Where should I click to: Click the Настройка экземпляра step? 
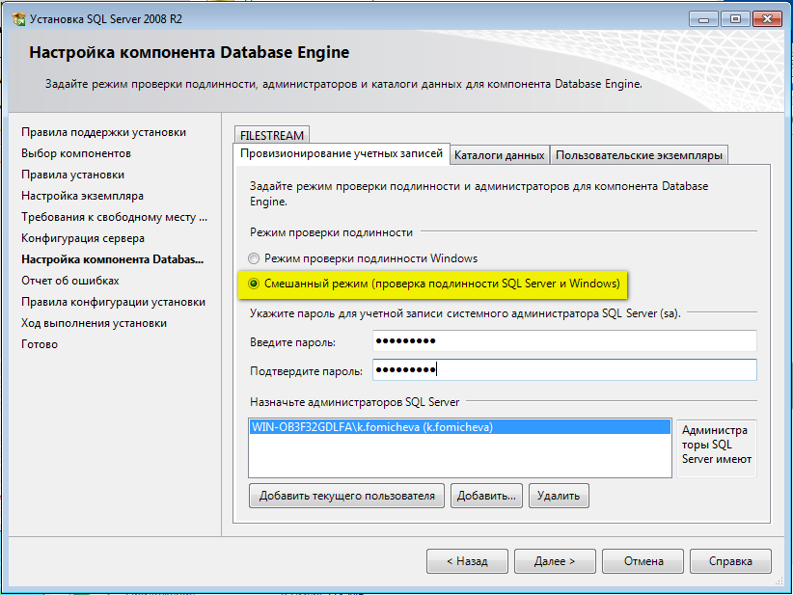82,196
